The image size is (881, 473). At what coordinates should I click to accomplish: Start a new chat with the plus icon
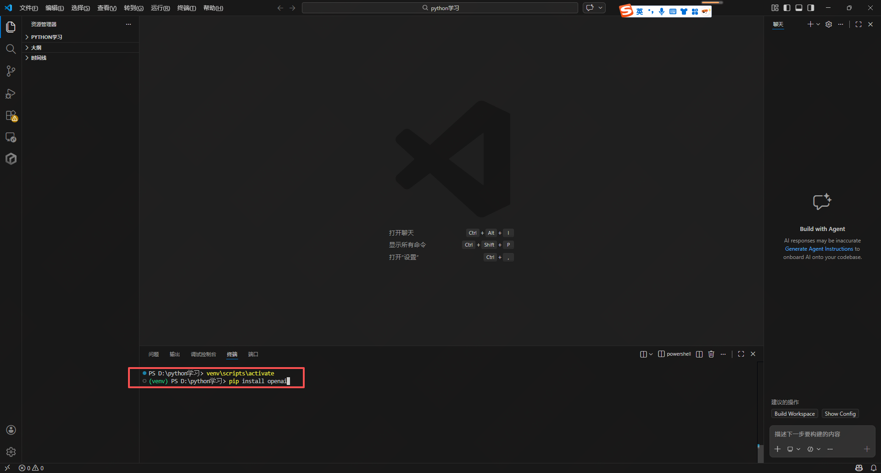click(x=810, y=24)
